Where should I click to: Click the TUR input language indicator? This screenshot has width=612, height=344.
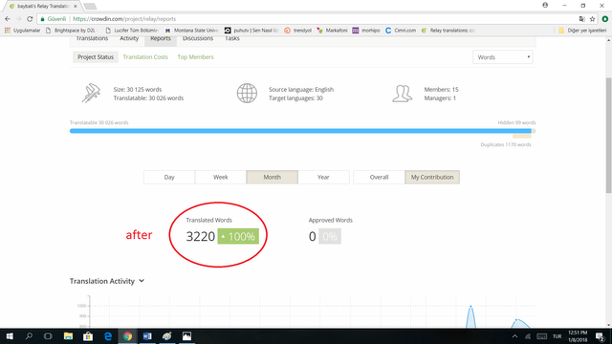click(x=557, y=336)
